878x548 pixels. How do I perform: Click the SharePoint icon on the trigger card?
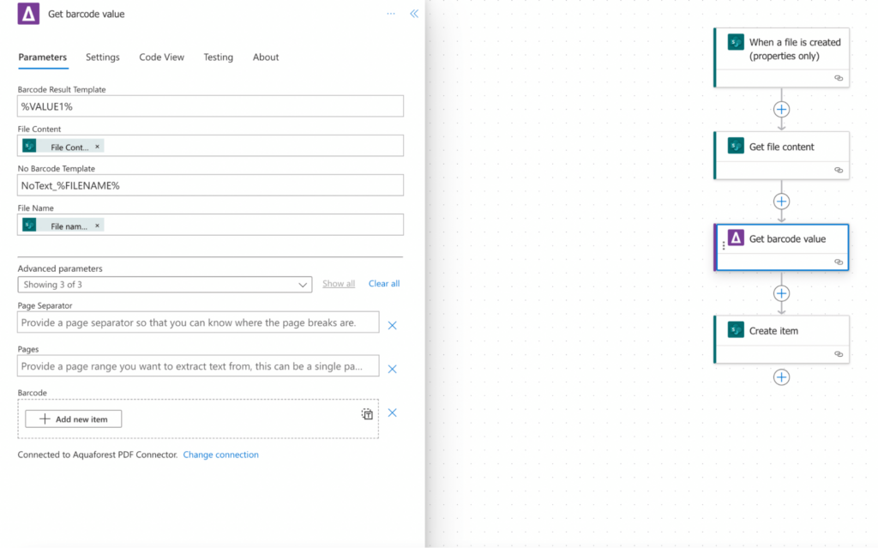click(x=734, y=41)
